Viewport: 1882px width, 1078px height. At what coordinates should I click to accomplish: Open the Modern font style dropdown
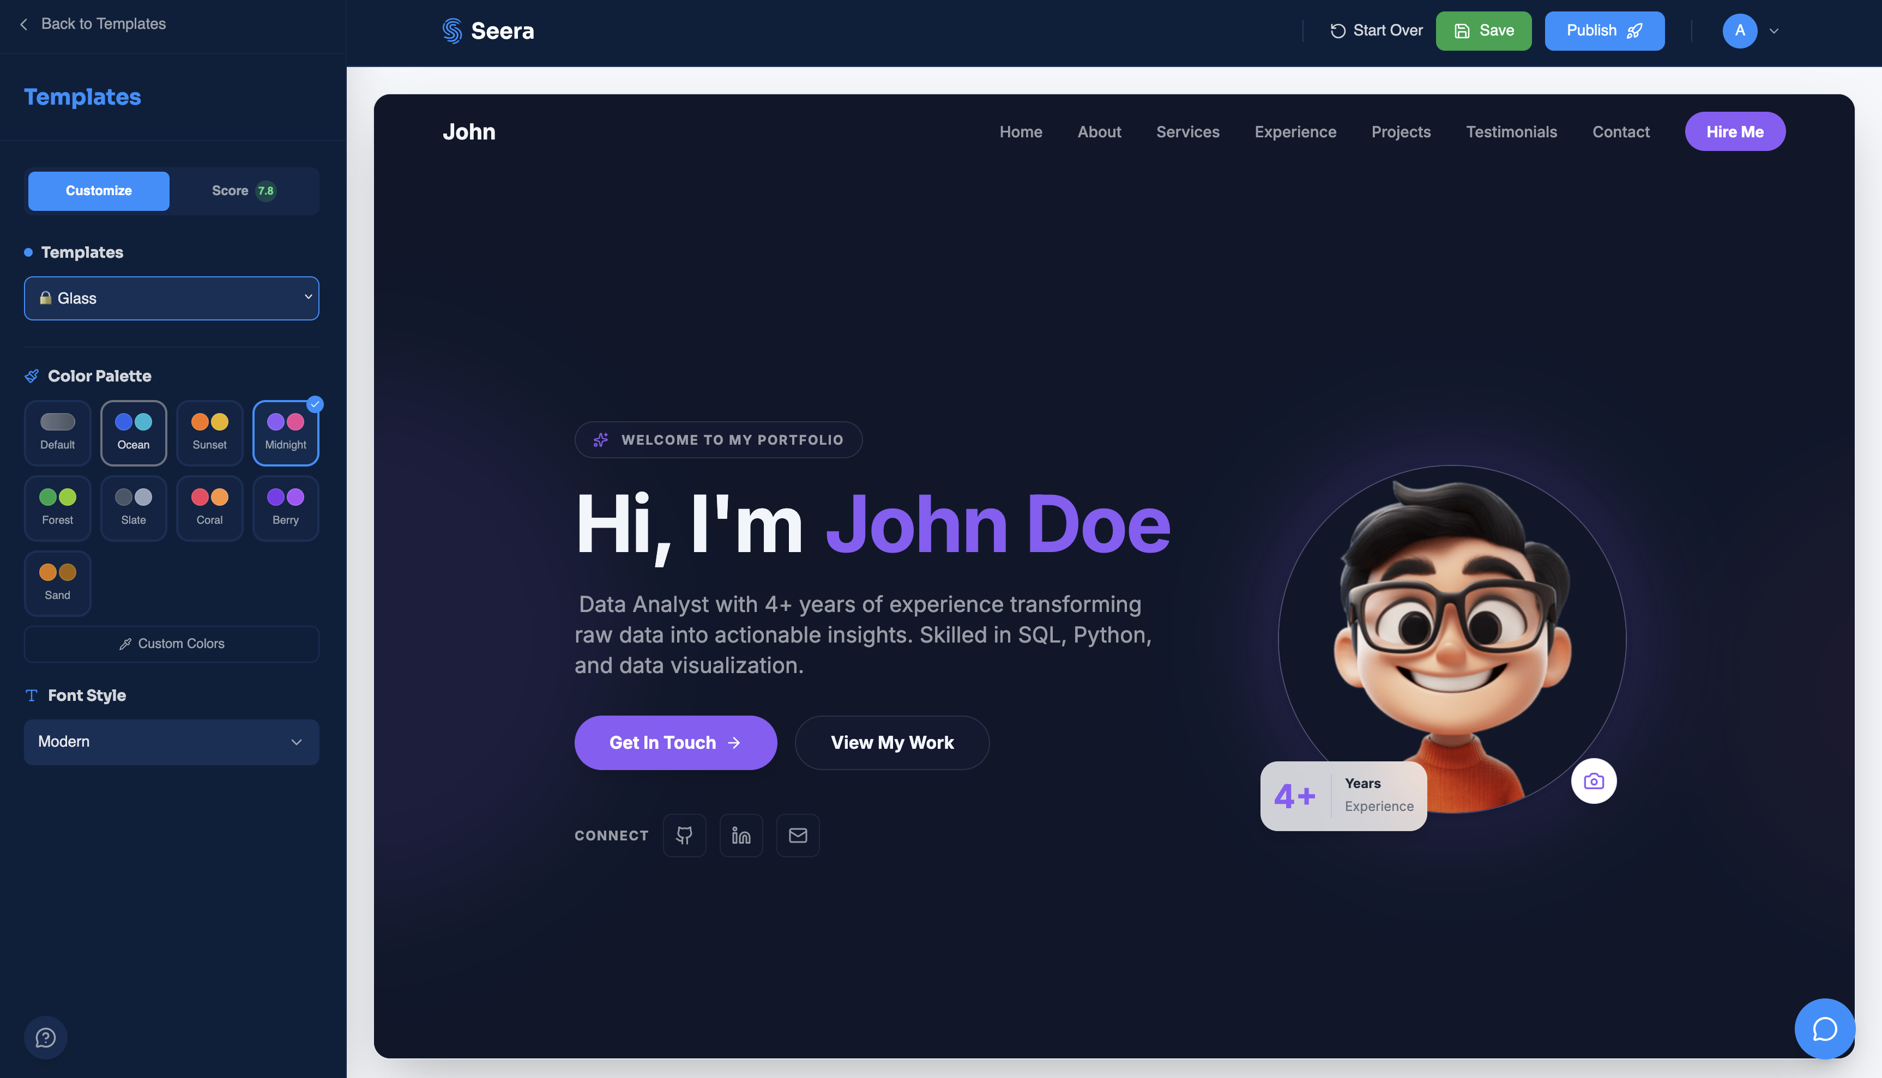tap(172, 742)
